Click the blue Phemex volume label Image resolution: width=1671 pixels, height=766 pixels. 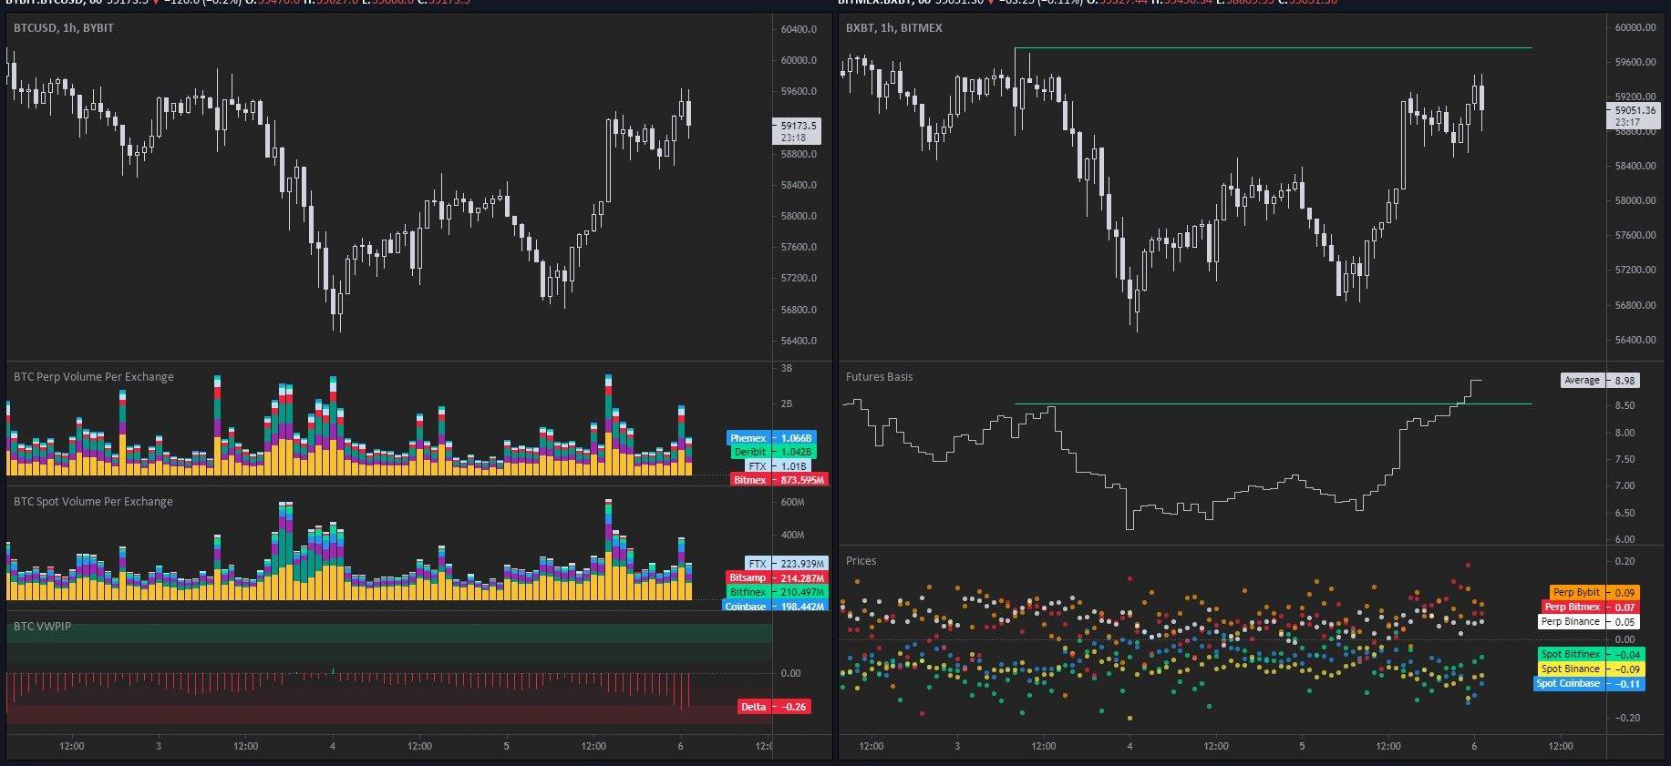tap(748, 438)
